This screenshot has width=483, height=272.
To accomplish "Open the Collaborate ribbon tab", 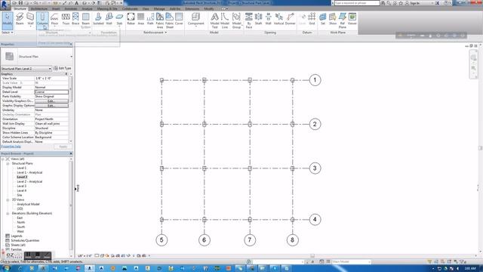I will [130, 8].
